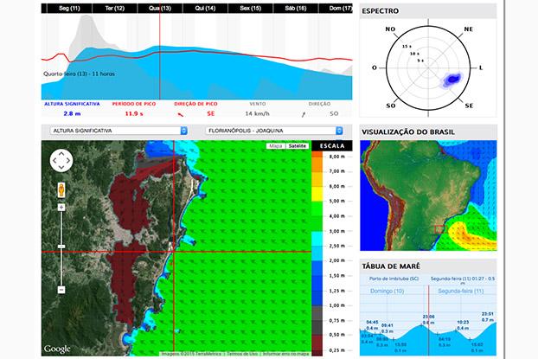Viewport: 538px width, 359px height.
Task: Click the 2,00 m blue scale color
Action: click(317, 267)
